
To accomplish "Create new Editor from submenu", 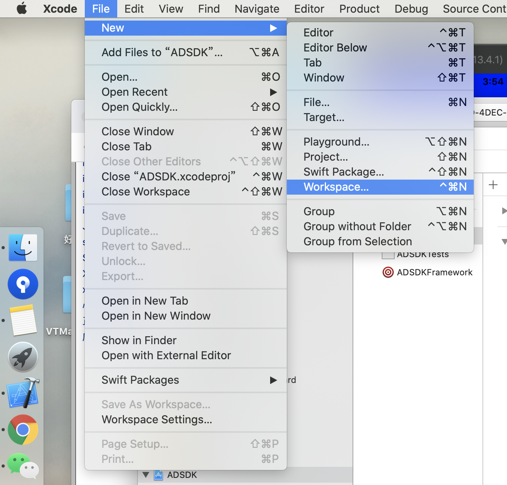I will click(380, 33).
